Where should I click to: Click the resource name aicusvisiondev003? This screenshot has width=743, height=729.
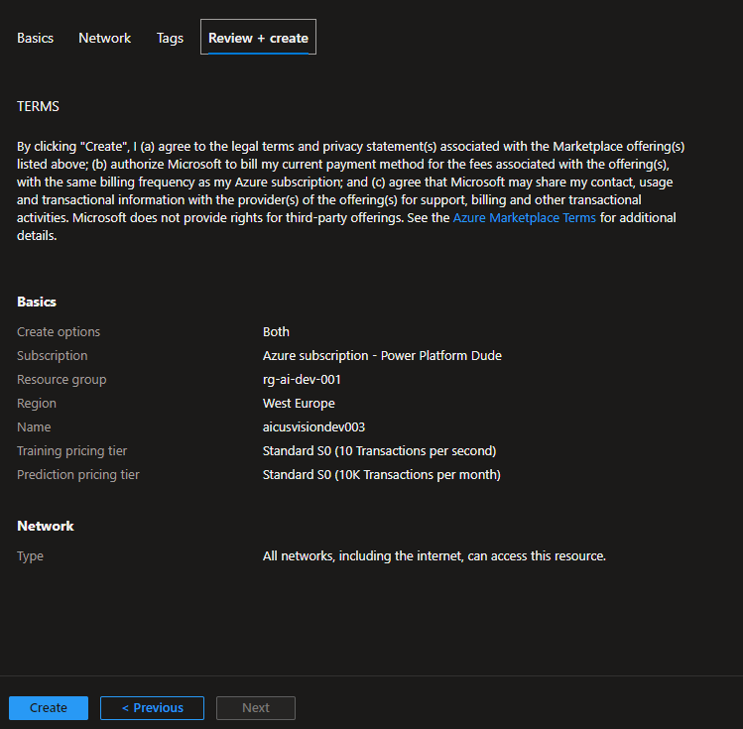coord(314,426)
